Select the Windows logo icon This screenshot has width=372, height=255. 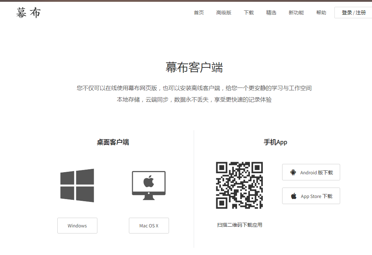click(77, 185)
